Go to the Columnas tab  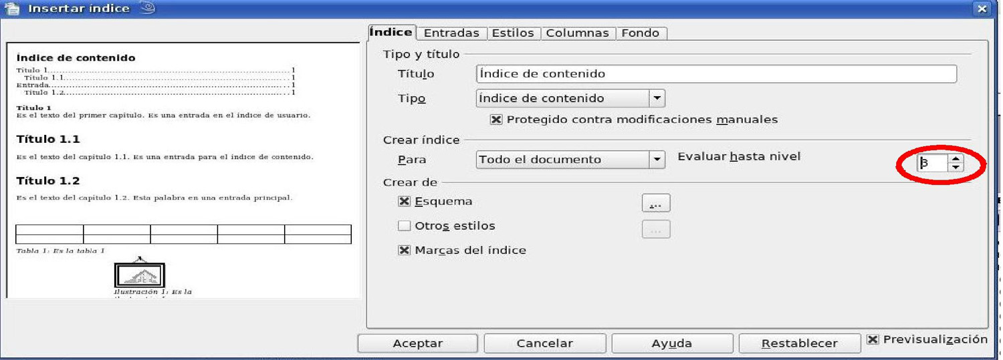click(x=577, y=33)
